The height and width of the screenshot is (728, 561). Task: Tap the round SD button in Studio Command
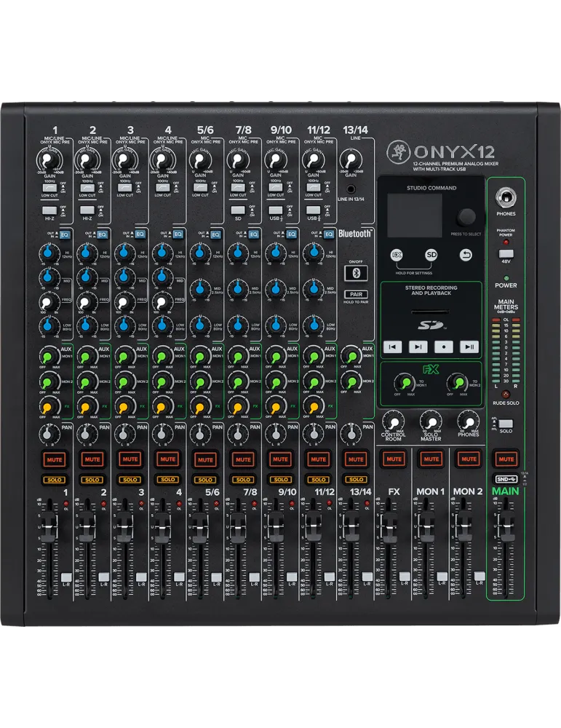(431, 255)
